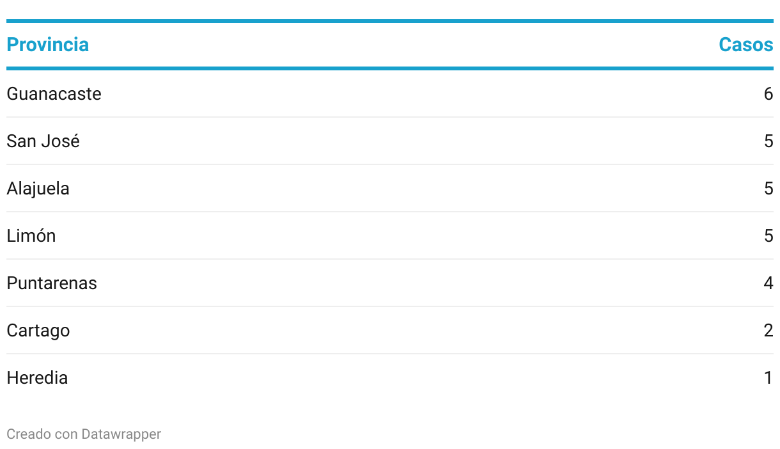Click the Cartago province cell

point(38,331)
